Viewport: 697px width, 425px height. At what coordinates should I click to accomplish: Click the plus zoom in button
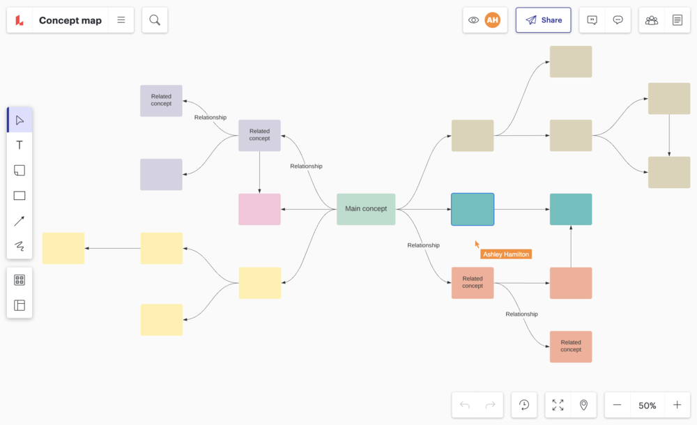[x=677, y=405]
